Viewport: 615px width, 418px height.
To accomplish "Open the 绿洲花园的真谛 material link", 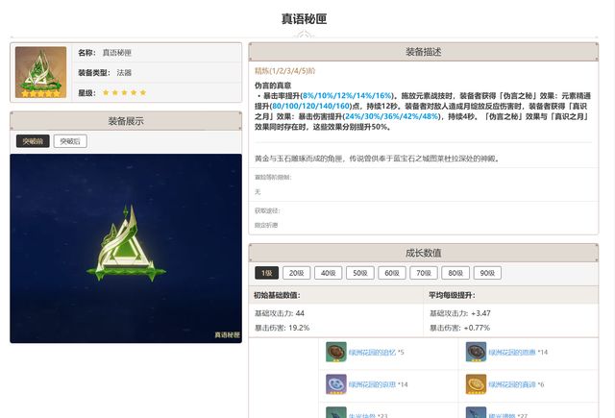I will pyautogui.click(x=512, y=384).
